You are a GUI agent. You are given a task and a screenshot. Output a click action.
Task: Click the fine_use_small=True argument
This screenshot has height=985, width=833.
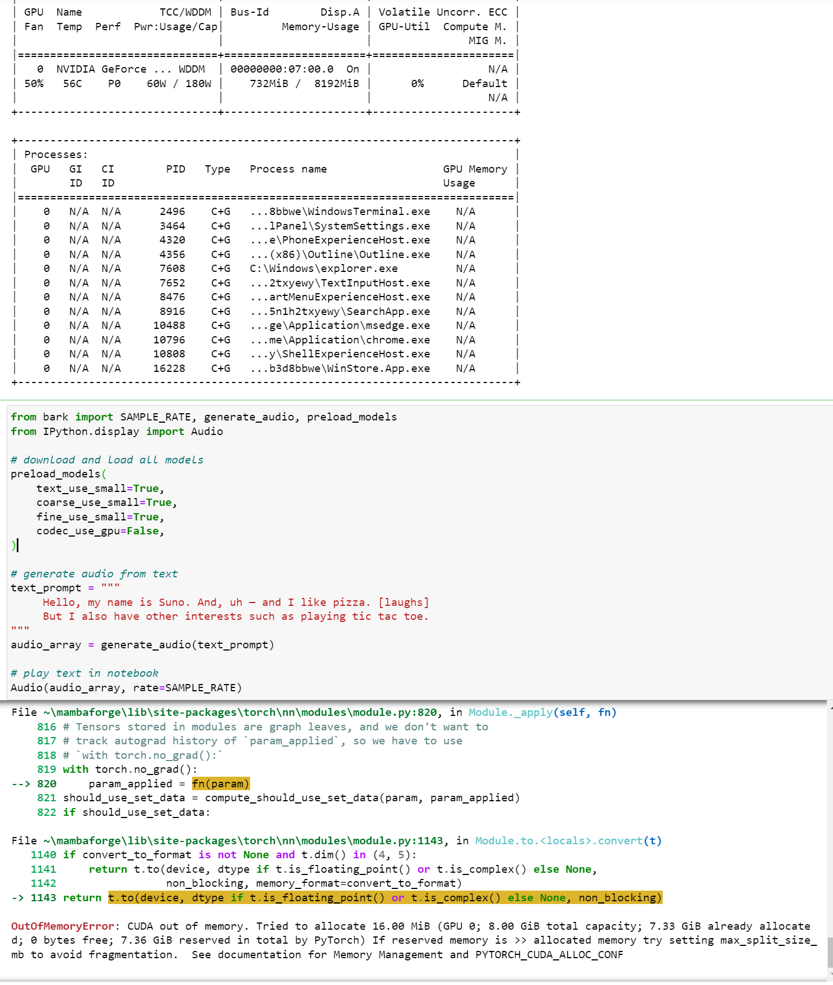[x=100, y=517]
